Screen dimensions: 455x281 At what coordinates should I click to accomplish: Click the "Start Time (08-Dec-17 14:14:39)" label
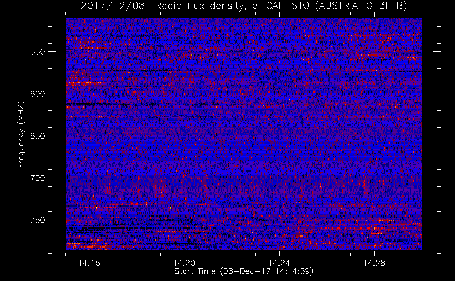[244, 271]
